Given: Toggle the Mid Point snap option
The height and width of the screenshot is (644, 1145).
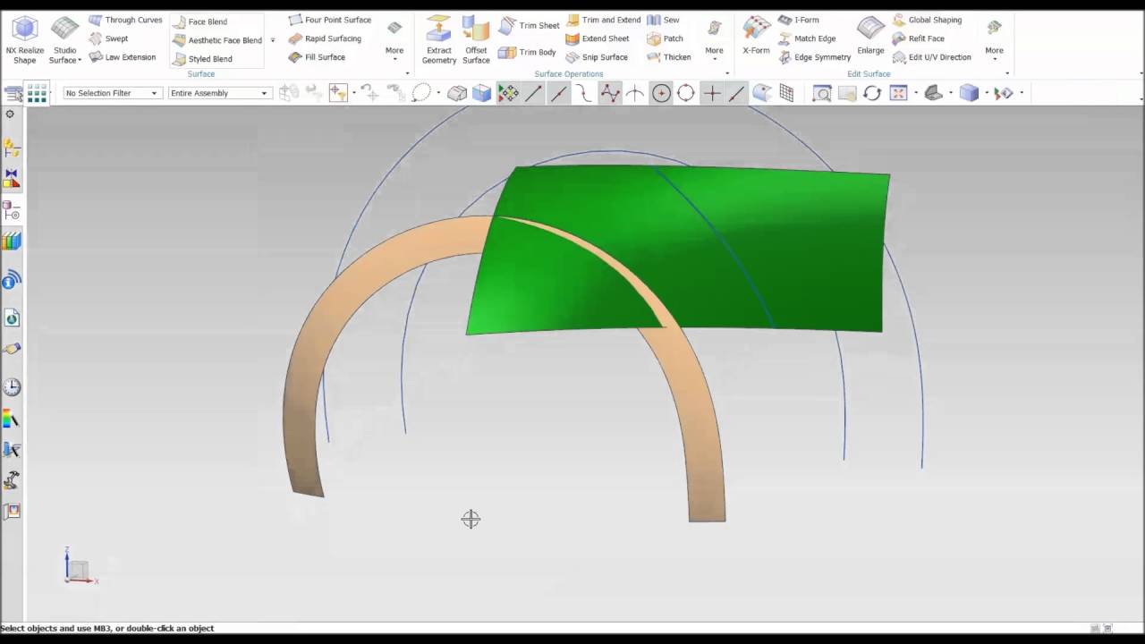Looking at the screenshot, I should coord(558,93).
